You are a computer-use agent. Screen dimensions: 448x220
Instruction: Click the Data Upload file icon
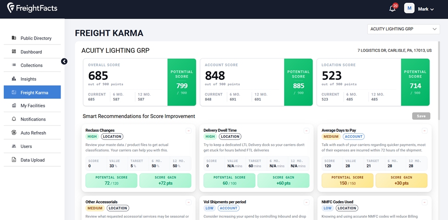14,160
